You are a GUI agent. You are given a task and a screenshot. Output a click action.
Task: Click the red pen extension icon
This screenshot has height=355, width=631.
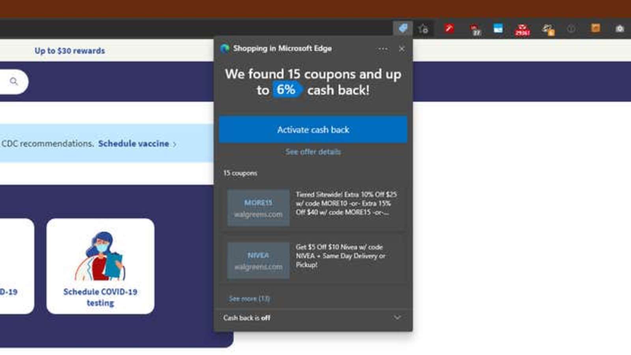[449, 28]
